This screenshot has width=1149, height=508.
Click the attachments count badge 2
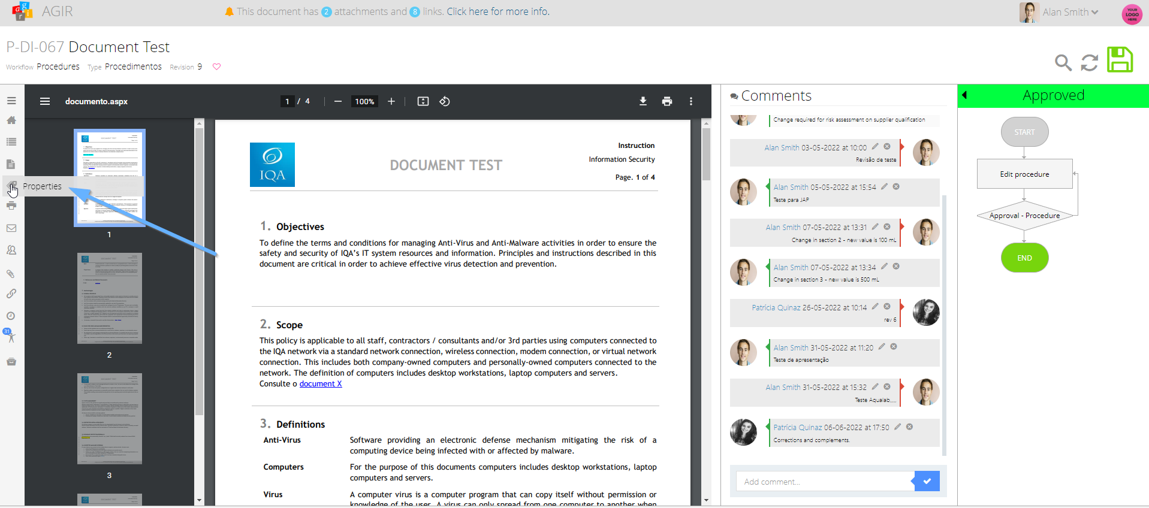click(x=327, y=12)
